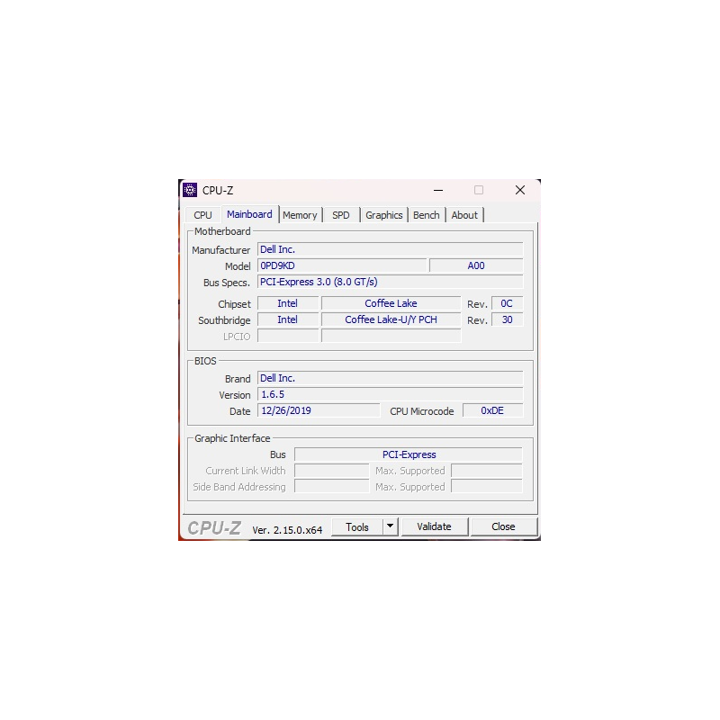The image size is (720, 720).
Task: Click the CPU-Z app icon in title bar
Action: pos(190,190)
